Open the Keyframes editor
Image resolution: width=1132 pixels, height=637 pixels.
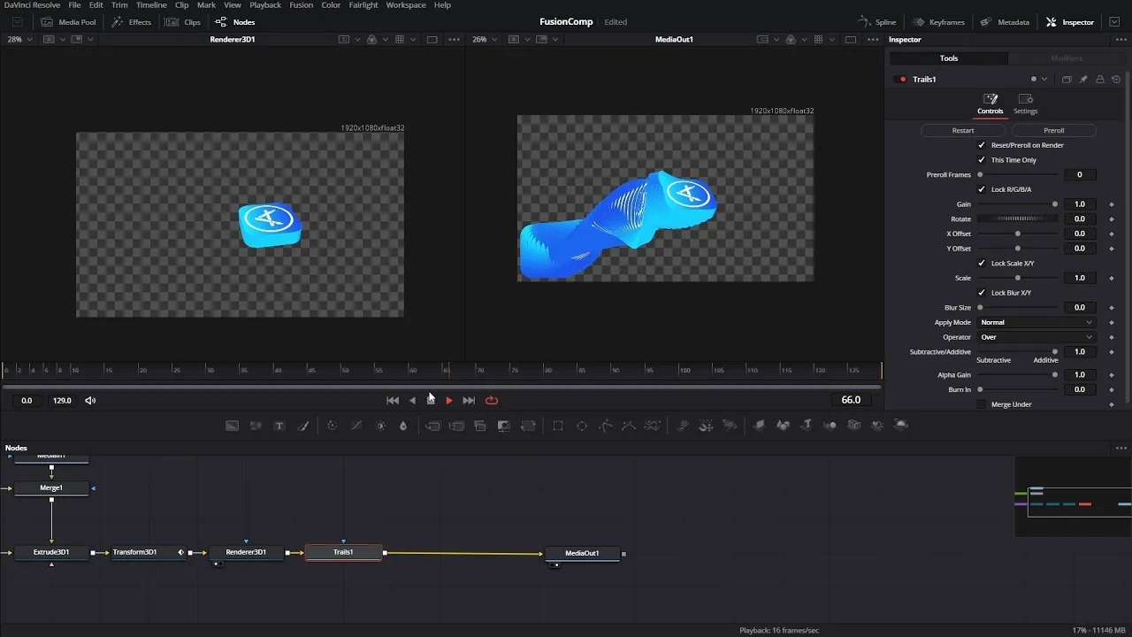[x=938, y=22]
